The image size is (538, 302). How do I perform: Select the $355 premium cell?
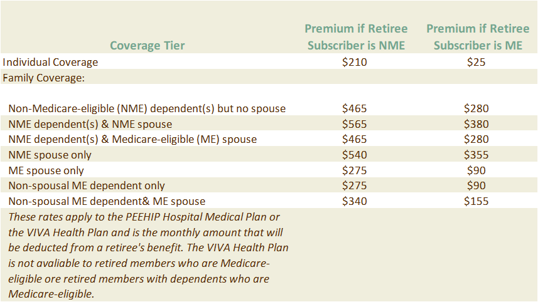(x=476, y=155)
